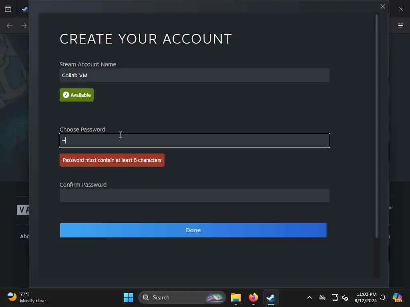This screenshot has width=410, height=307.
Task: Click the network display tray icon
Action: coord(335,297)
